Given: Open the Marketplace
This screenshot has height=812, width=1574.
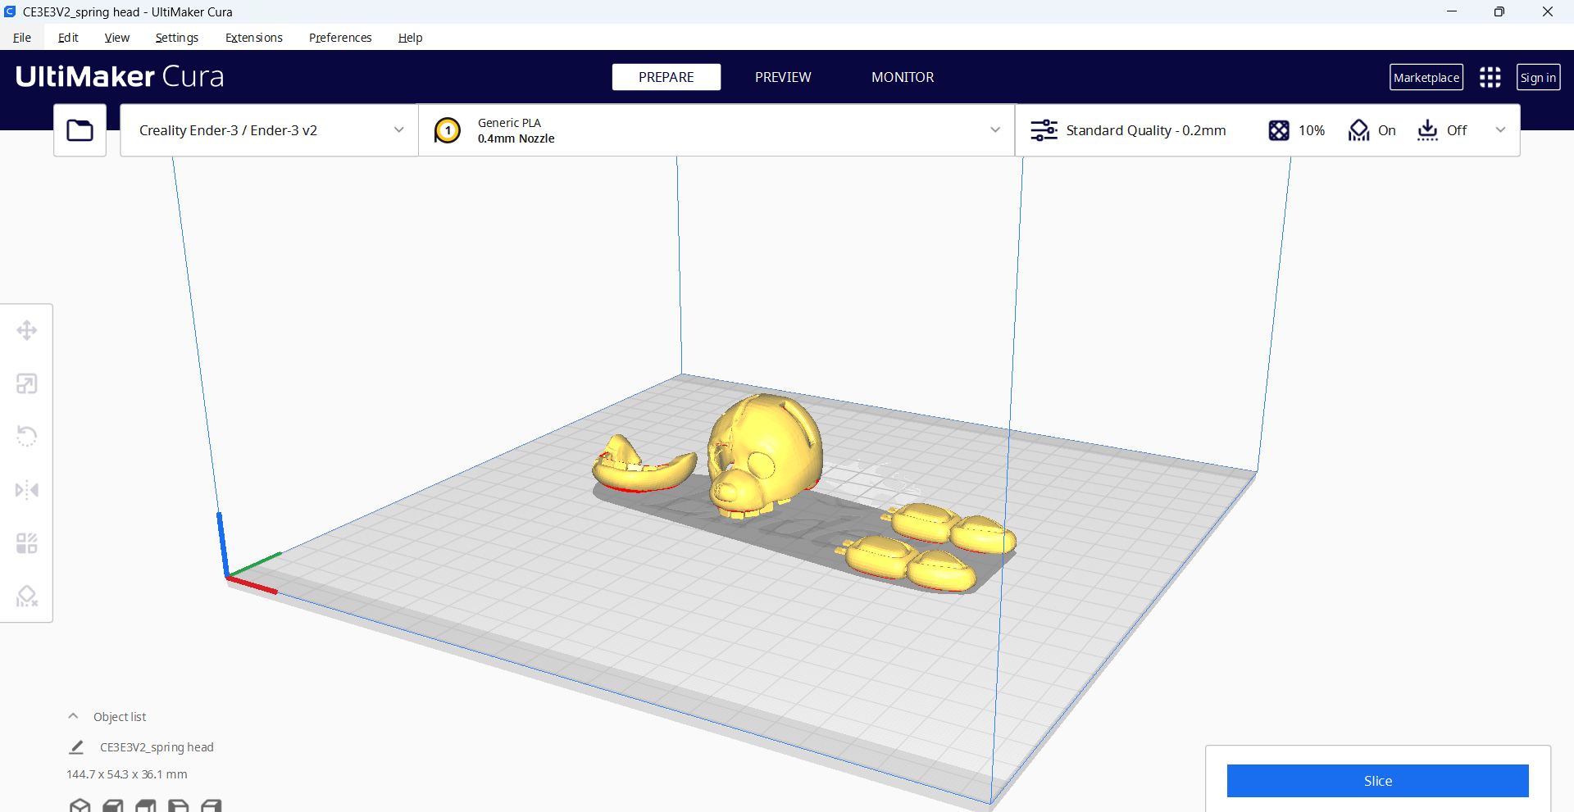Looking at the screenshot, I should (x=1426, y=77).
